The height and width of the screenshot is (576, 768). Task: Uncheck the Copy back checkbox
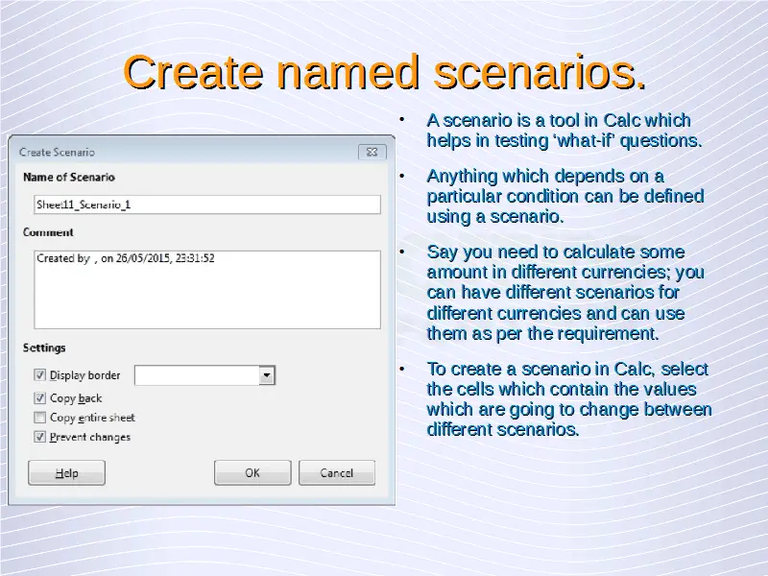[40, 397]
